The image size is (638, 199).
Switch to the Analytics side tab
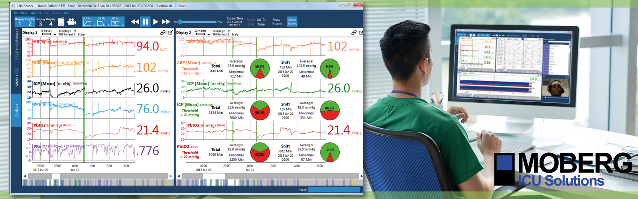[17, 110]
